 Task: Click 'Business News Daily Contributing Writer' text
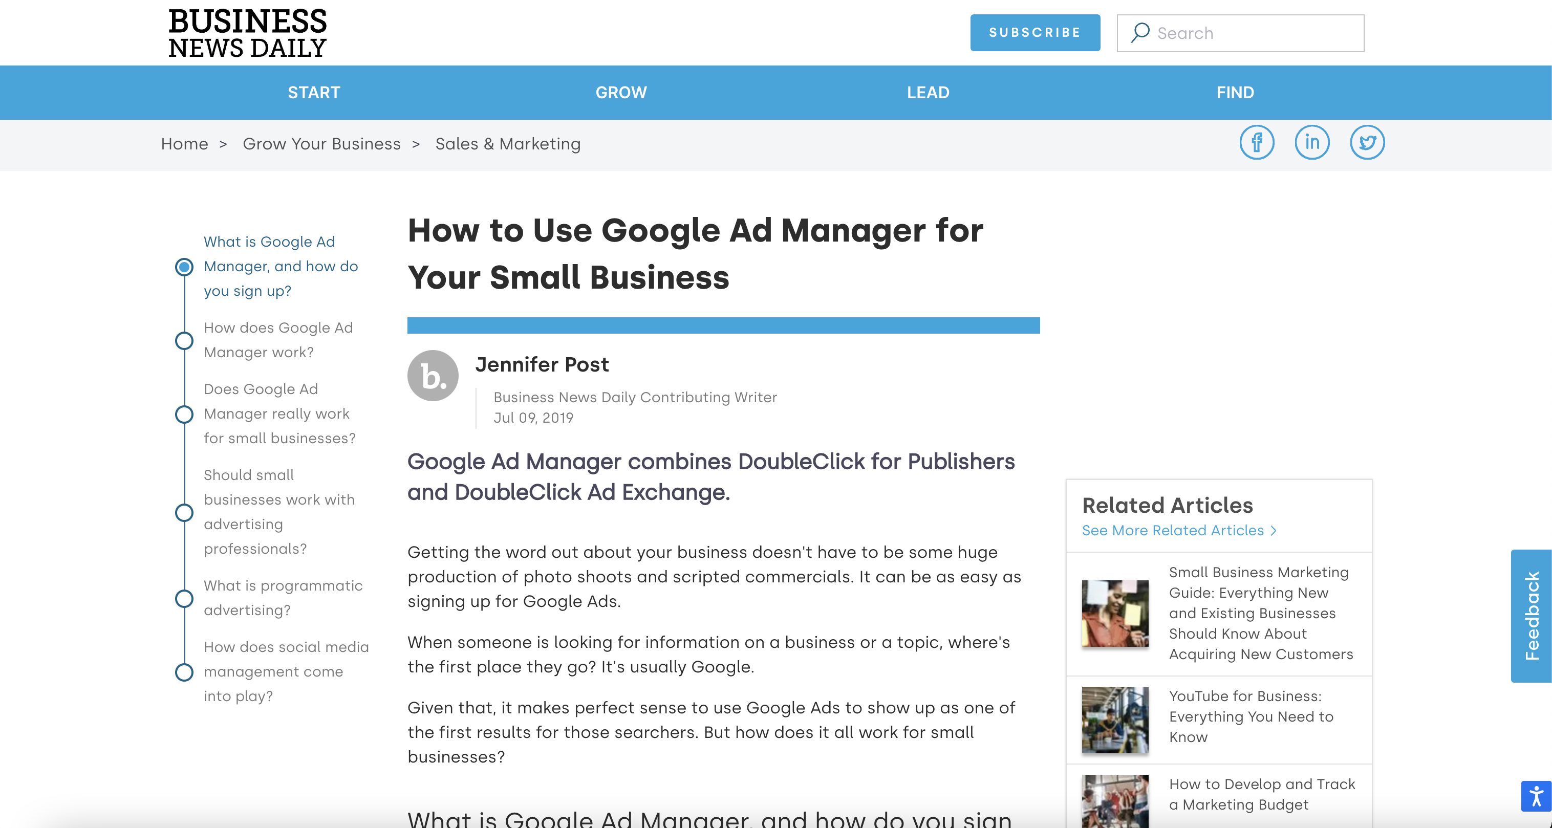[x=635, y=398]
